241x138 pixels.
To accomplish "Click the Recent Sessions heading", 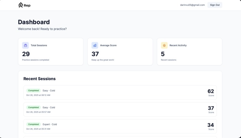I will (39, 79).
